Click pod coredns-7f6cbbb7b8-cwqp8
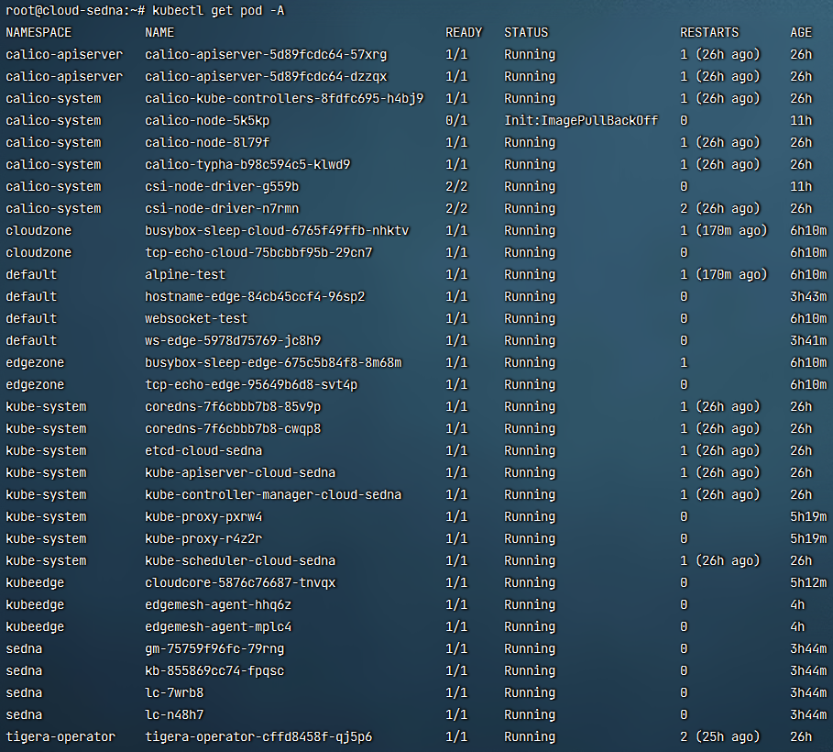 (233, 428)
